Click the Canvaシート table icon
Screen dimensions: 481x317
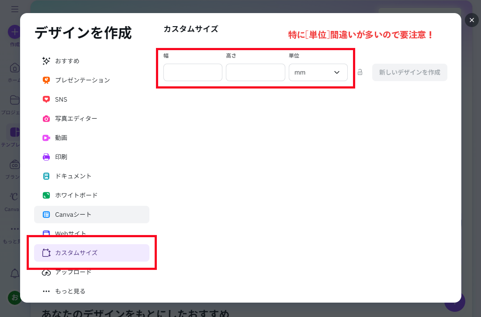46,215
